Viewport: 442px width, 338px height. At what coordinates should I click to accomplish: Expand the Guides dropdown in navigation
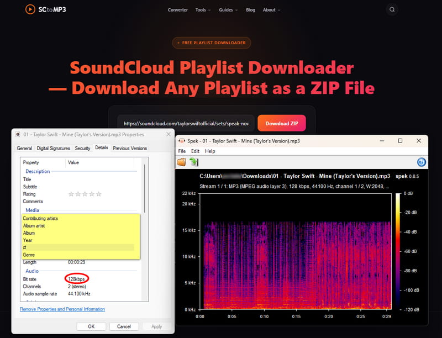pos(228,10)
